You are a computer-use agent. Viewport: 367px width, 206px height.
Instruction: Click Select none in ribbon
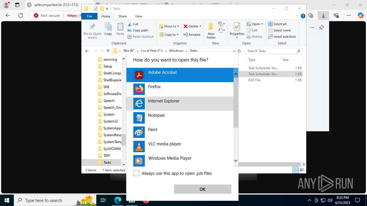pos(279,30)
